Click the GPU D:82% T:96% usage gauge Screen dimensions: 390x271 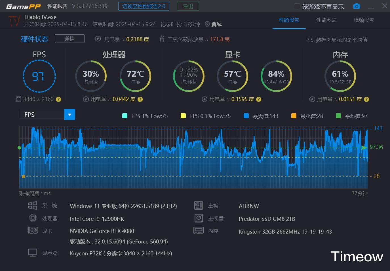point(189,76)
